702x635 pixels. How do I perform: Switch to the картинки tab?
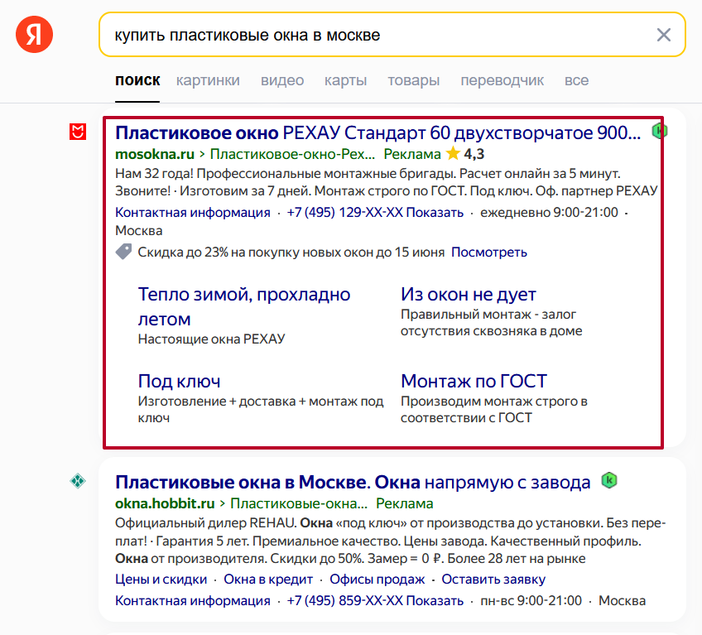[208, 80]
